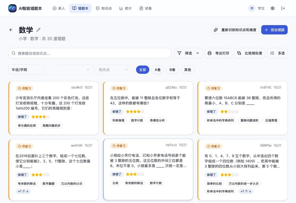The image size is (296, 203).
Task: Open the empty grade/semester dropdown
Action: [70, 70]
